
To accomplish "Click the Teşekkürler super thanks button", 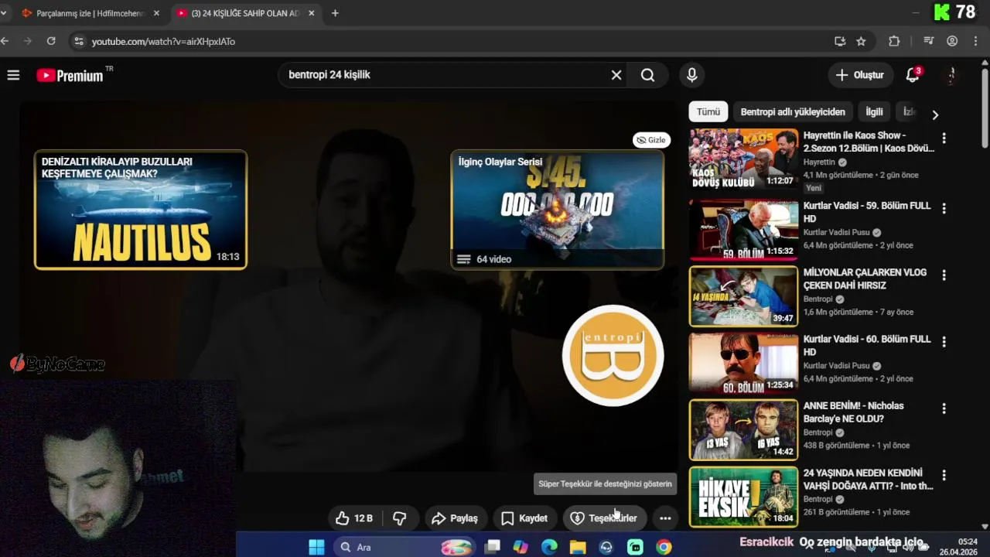I will pos(604,518).
